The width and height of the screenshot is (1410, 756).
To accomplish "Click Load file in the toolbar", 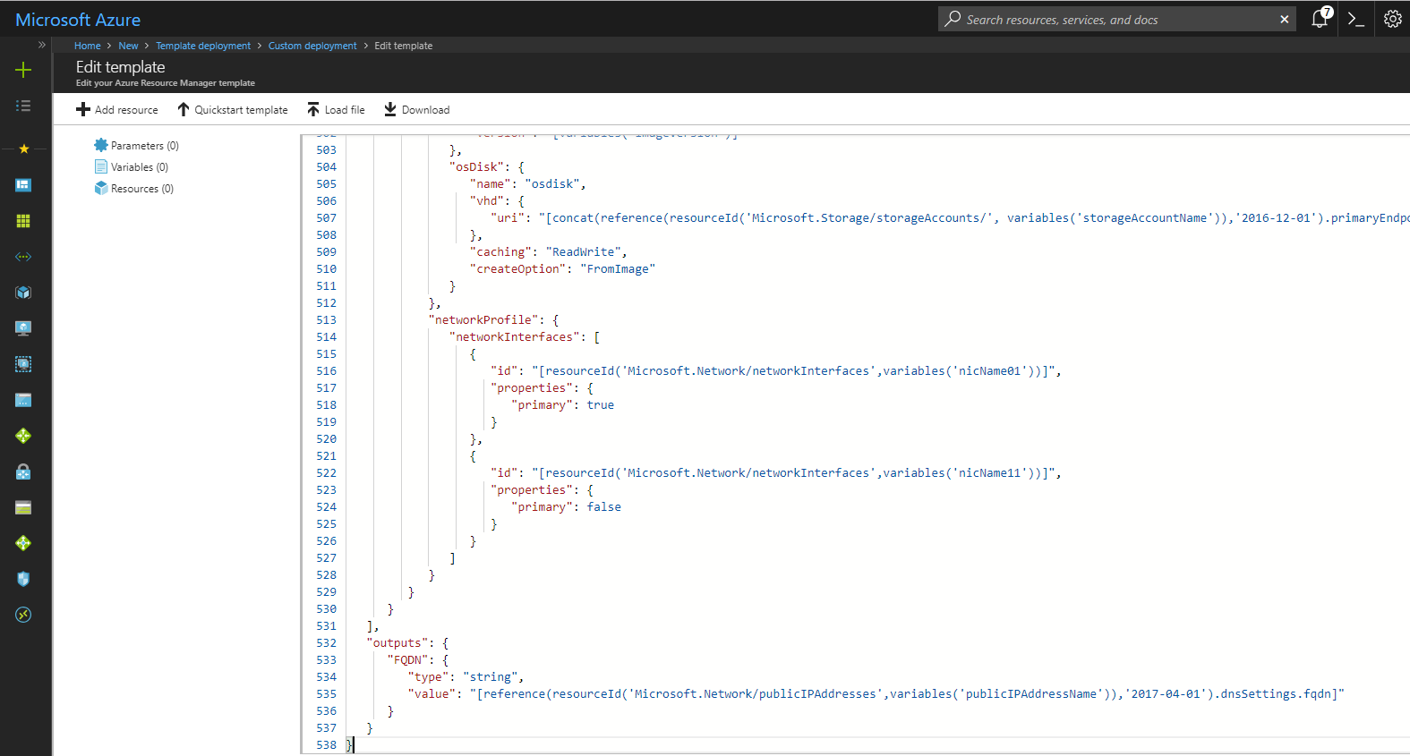I will click(x=336, y=110).
